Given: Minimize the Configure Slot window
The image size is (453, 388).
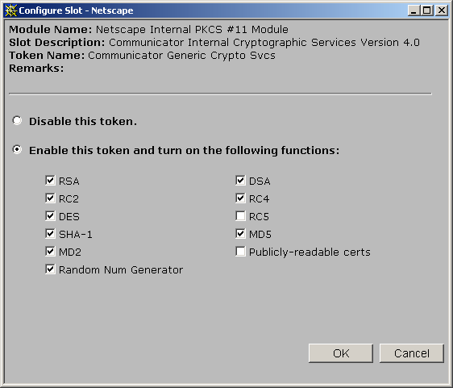Looking at the screenshot, I should point(414,10).
